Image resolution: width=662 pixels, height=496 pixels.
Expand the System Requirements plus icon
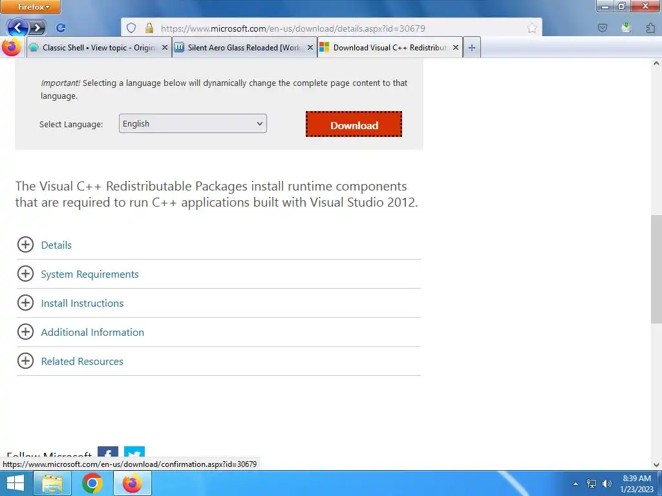(25, 274)
